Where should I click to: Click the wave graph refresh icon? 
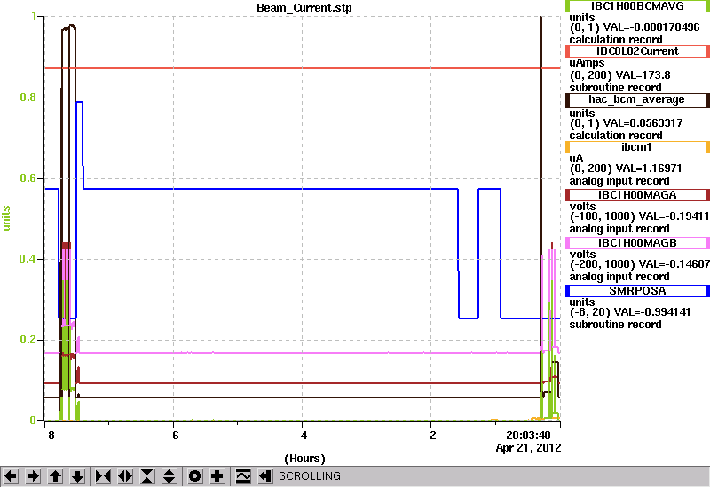tap(243, 476)
